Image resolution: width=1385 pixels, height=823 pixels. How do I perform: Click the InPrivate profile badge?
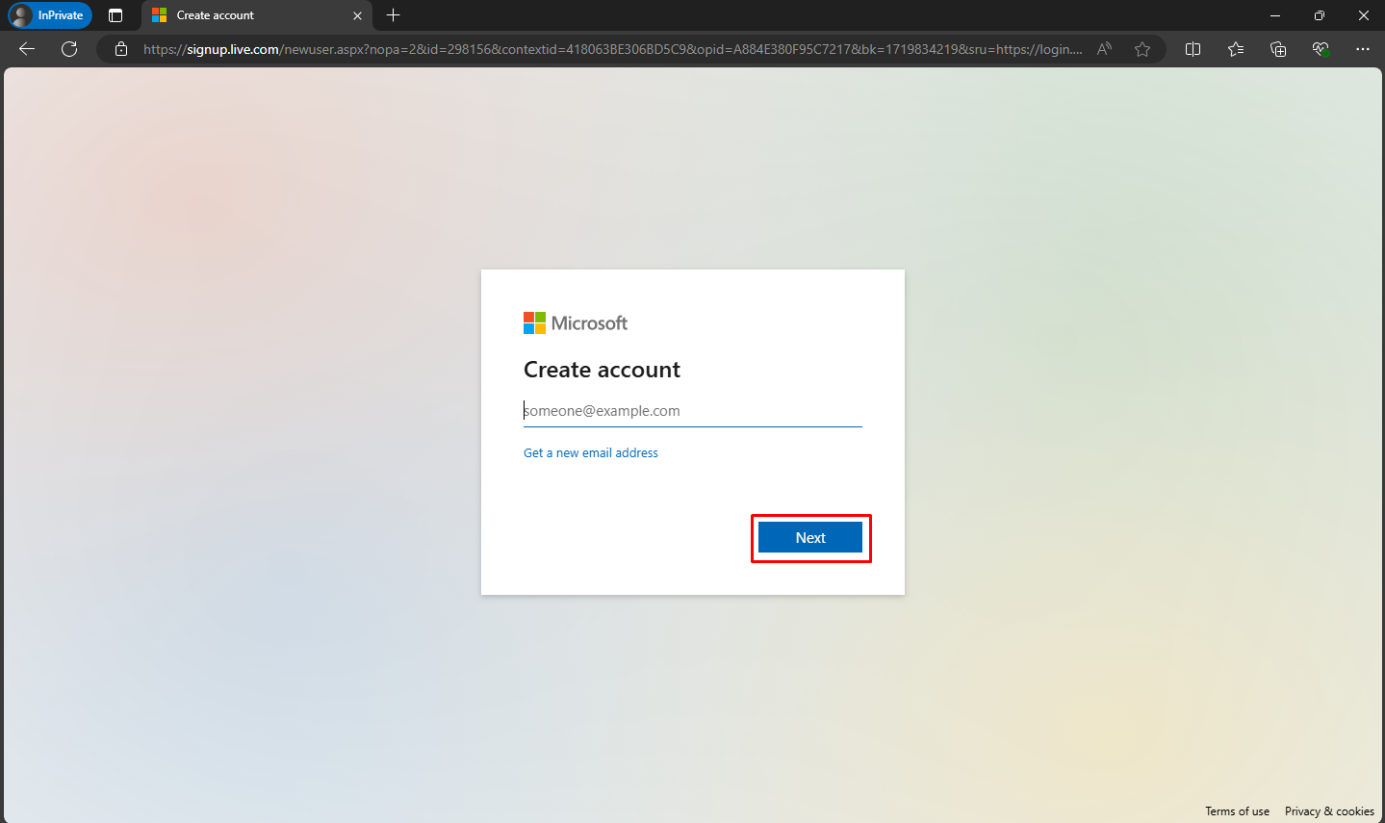click(49, 15)
